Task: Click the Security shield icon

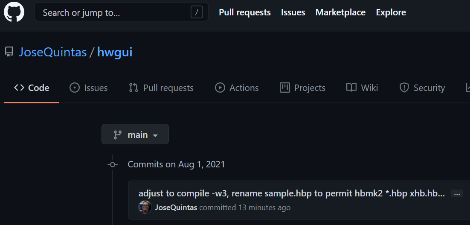Action: tap(404, 88)
